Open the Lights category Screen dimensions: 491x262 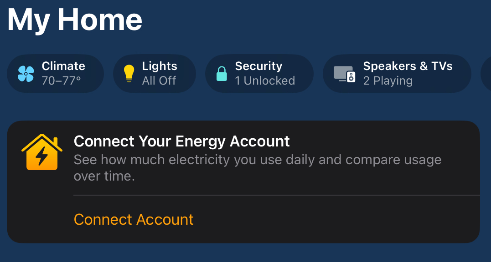coord(155,74)
